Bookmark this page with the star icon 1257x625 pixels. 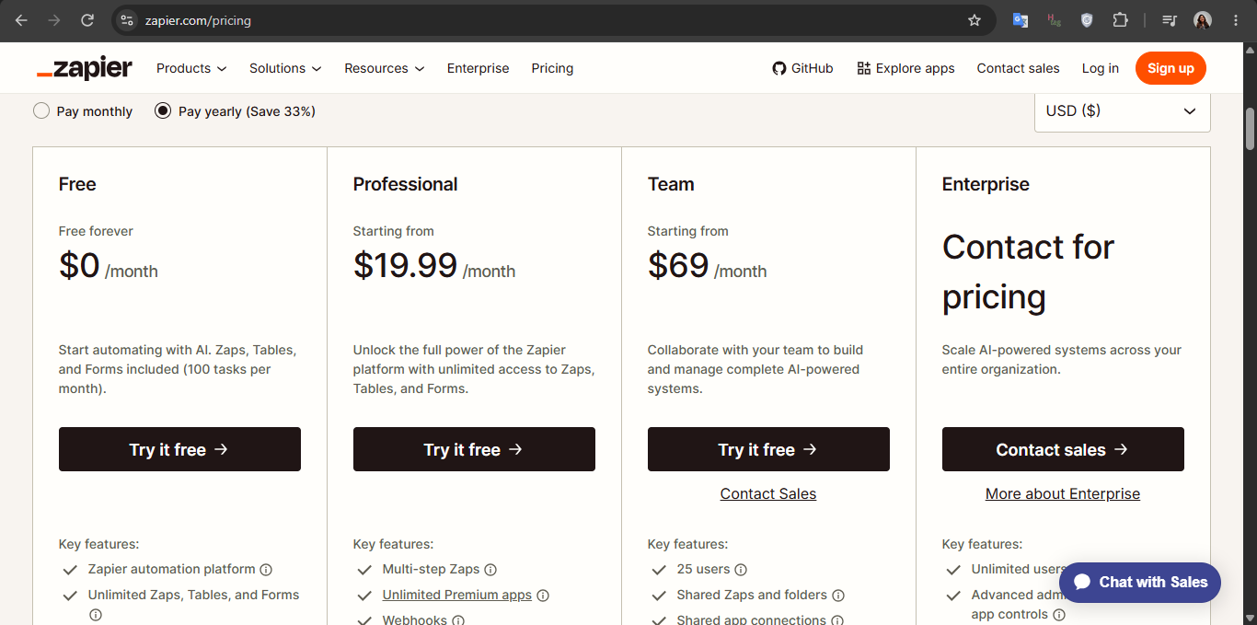(974, 20)
